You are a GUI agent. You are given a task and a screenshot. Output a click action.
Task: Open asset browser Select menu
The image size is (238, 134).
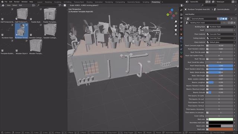coord(15,5)
